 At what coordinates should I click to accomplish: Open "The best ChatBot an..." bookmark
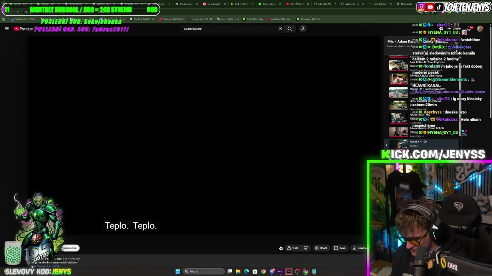click(143, 19)
